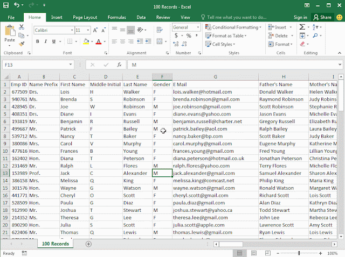Click the Format cells button
345x257 pixels.
click(280, 44)
